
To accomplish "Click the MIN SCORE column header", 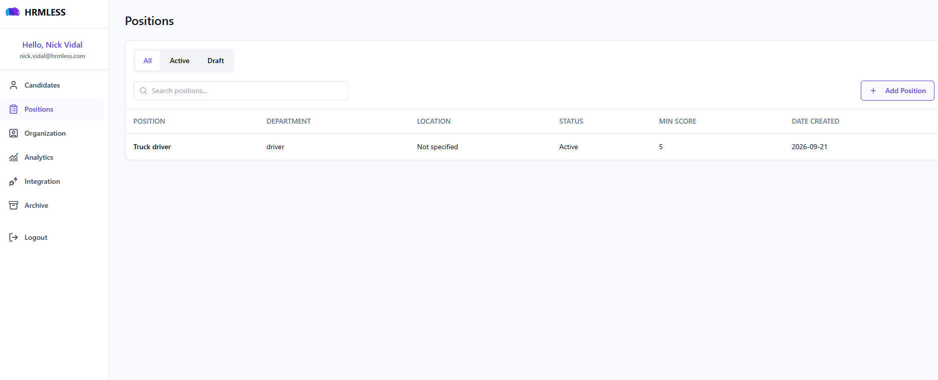I will pos(677,121).
